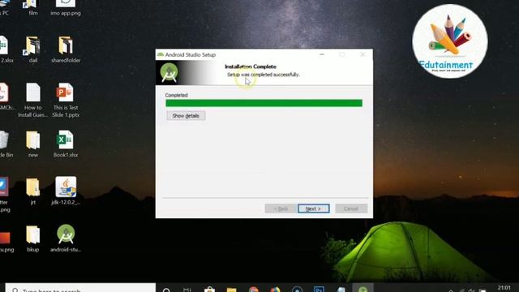
Task: Click the Next button in Android Studio Setup
Action: (x=314, y=208)
